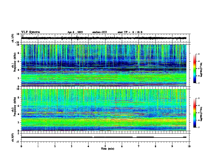Viewport: 213px width, 164px height.
Task: Click time axis tick label "6"
Action: pos(122,146)
